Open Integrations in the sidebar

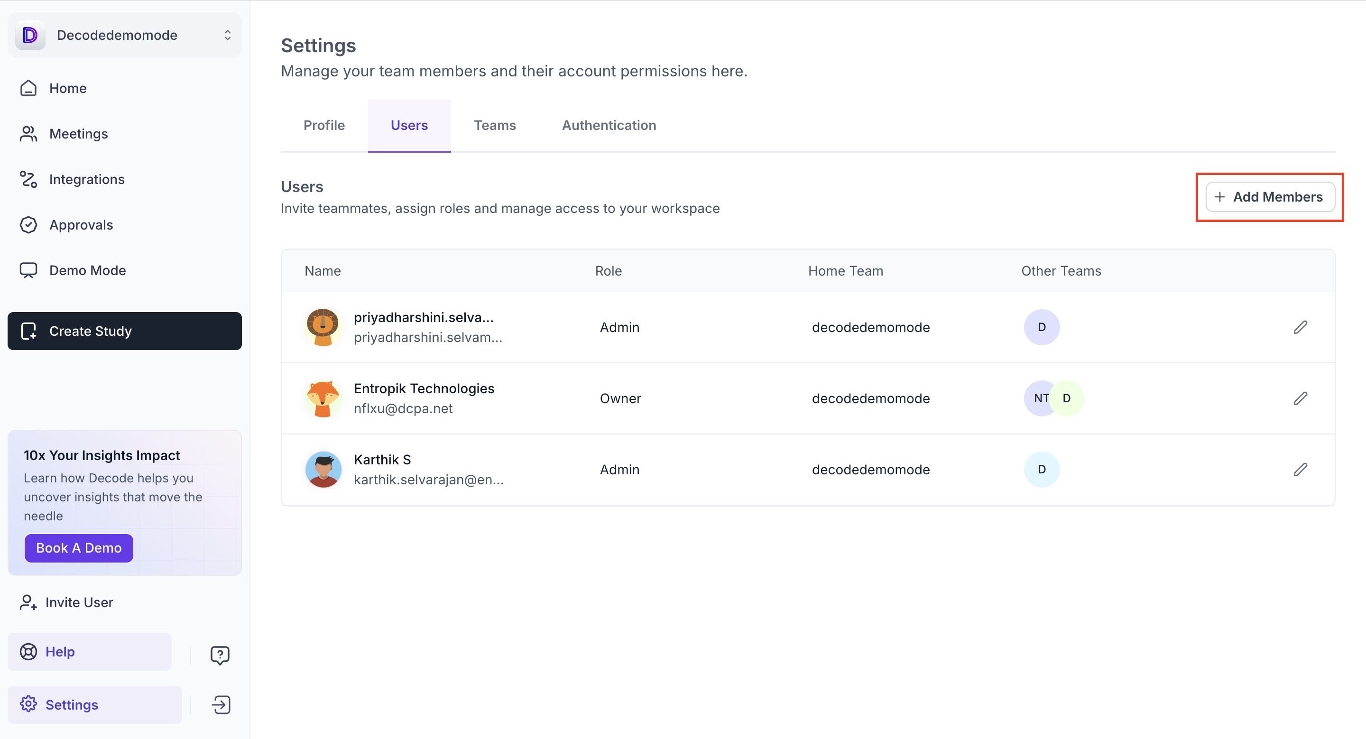86,179
